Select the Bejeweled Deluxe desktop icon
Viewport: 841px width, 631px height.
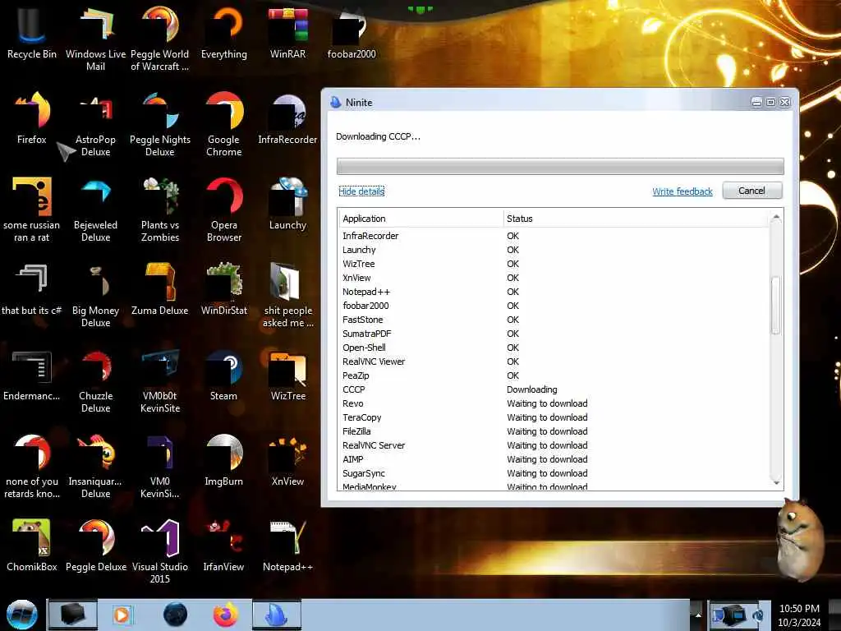pos(95,210)
